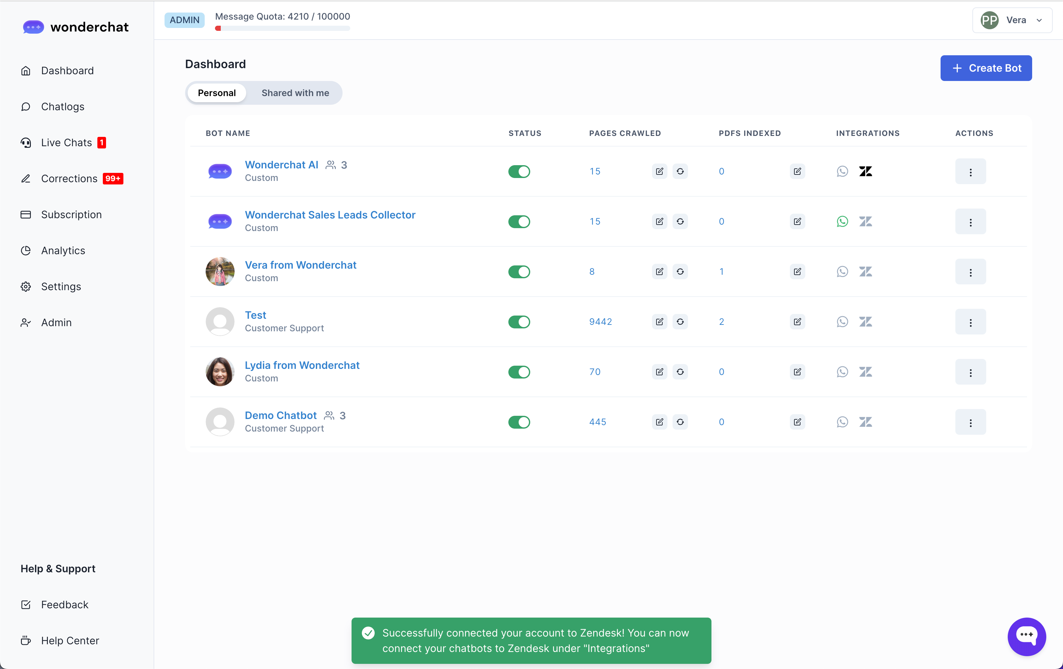This screenshot has width=1063, height=669.
Task: Edit crawled pages for Test bot
Action: coord(659,322)
